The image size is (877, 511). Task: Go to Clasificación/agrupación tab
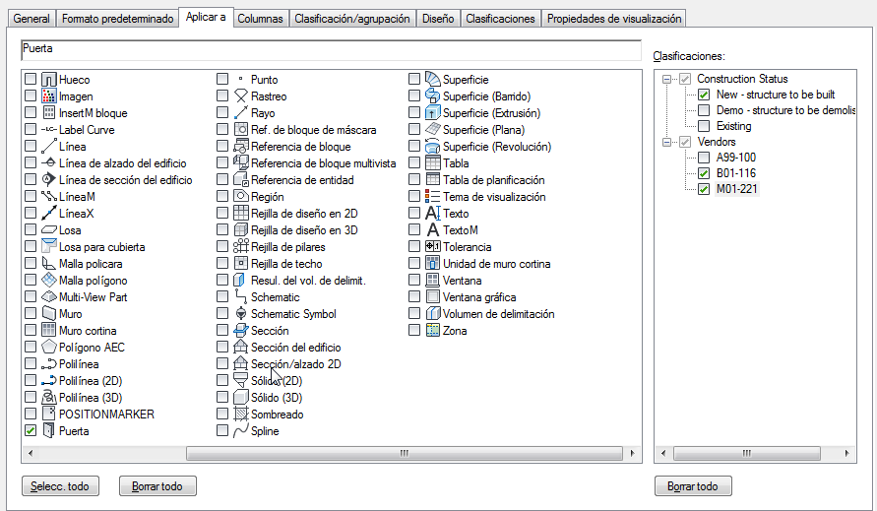click(352, 19)
